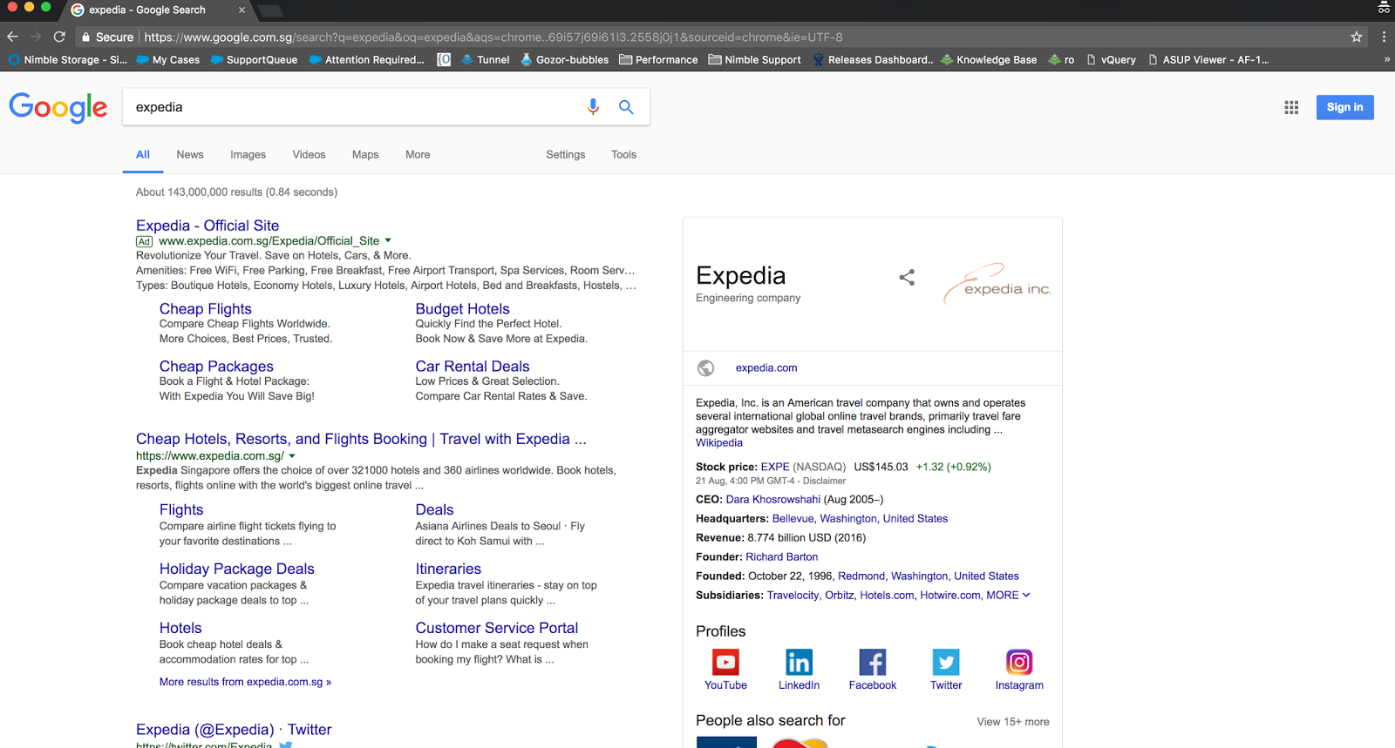The width and height of the screenshot is (1395, 748).
Task: Open the Itineraries sitelink
Action: (x=448, y=569)
